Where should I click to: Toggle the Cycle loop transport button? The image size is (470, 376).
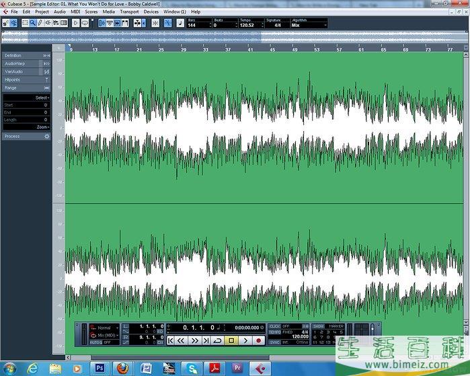[x=217, y=340]
